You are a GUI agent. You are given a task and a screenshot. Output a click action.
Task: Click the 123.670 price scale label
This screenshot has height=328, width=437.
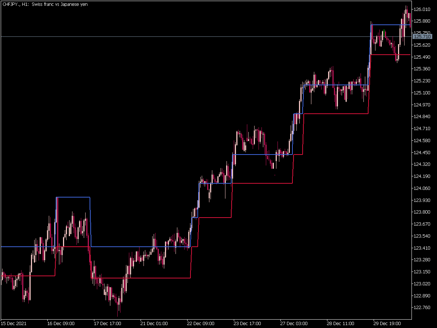tap(422, 224)
